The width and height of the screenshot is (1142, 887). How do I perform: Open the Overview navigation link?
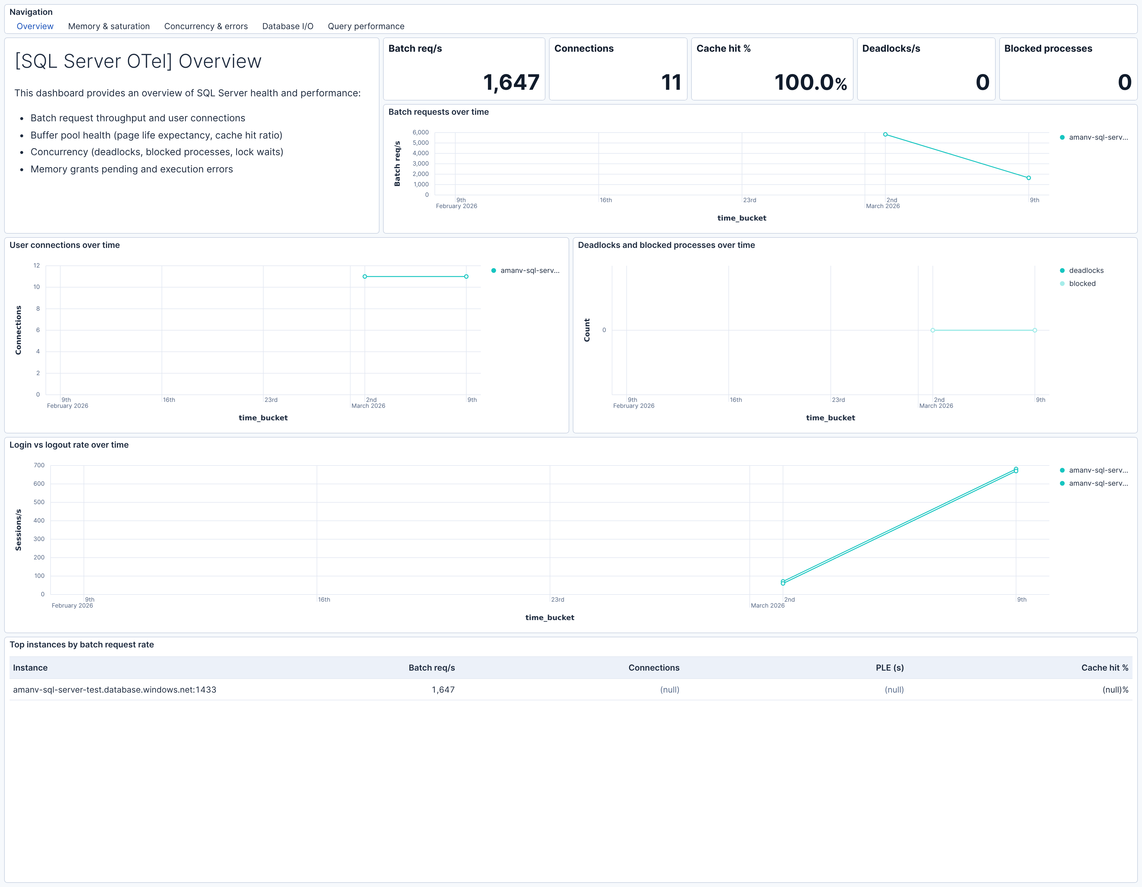[x=34, y=26]
